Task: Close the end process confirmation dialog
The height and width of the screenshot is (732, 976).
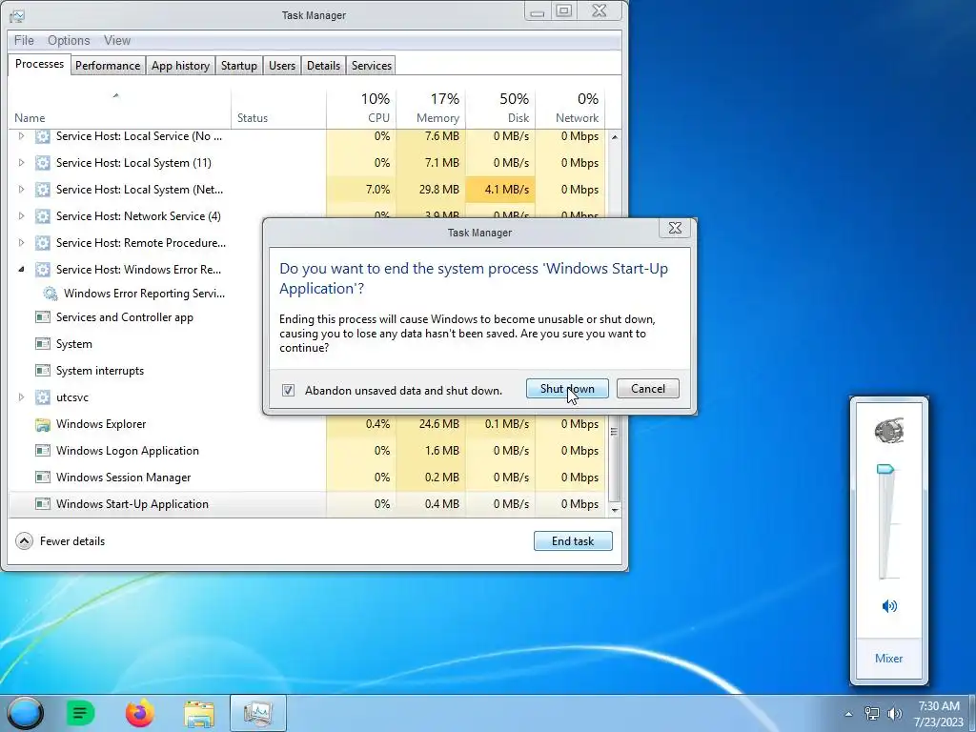Action: point(675,228)
